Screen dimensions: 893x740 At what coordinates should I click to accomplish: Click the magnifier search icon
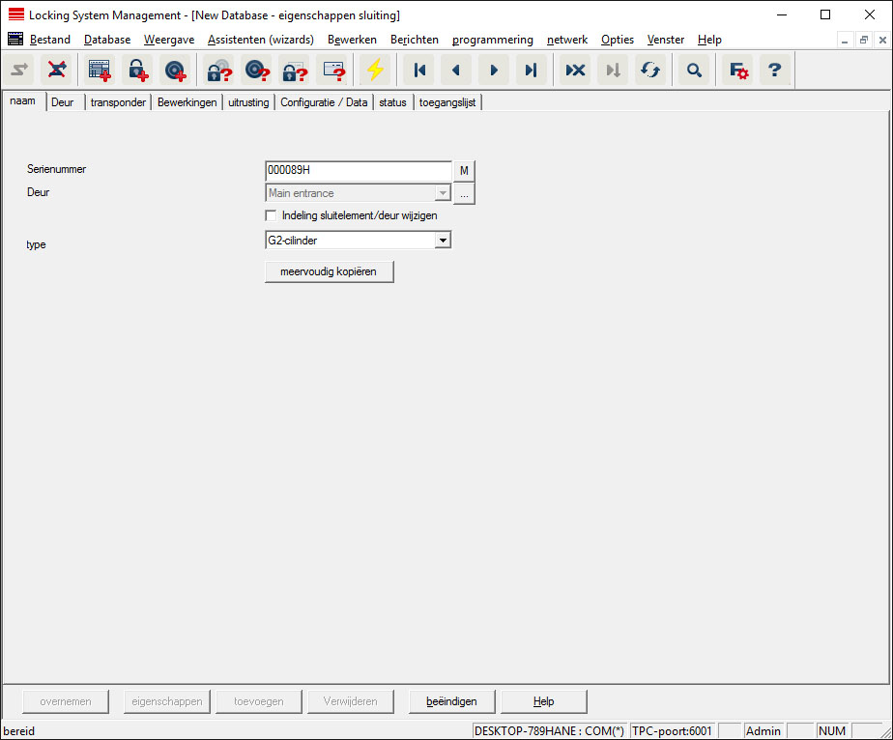tap(694, 71)
